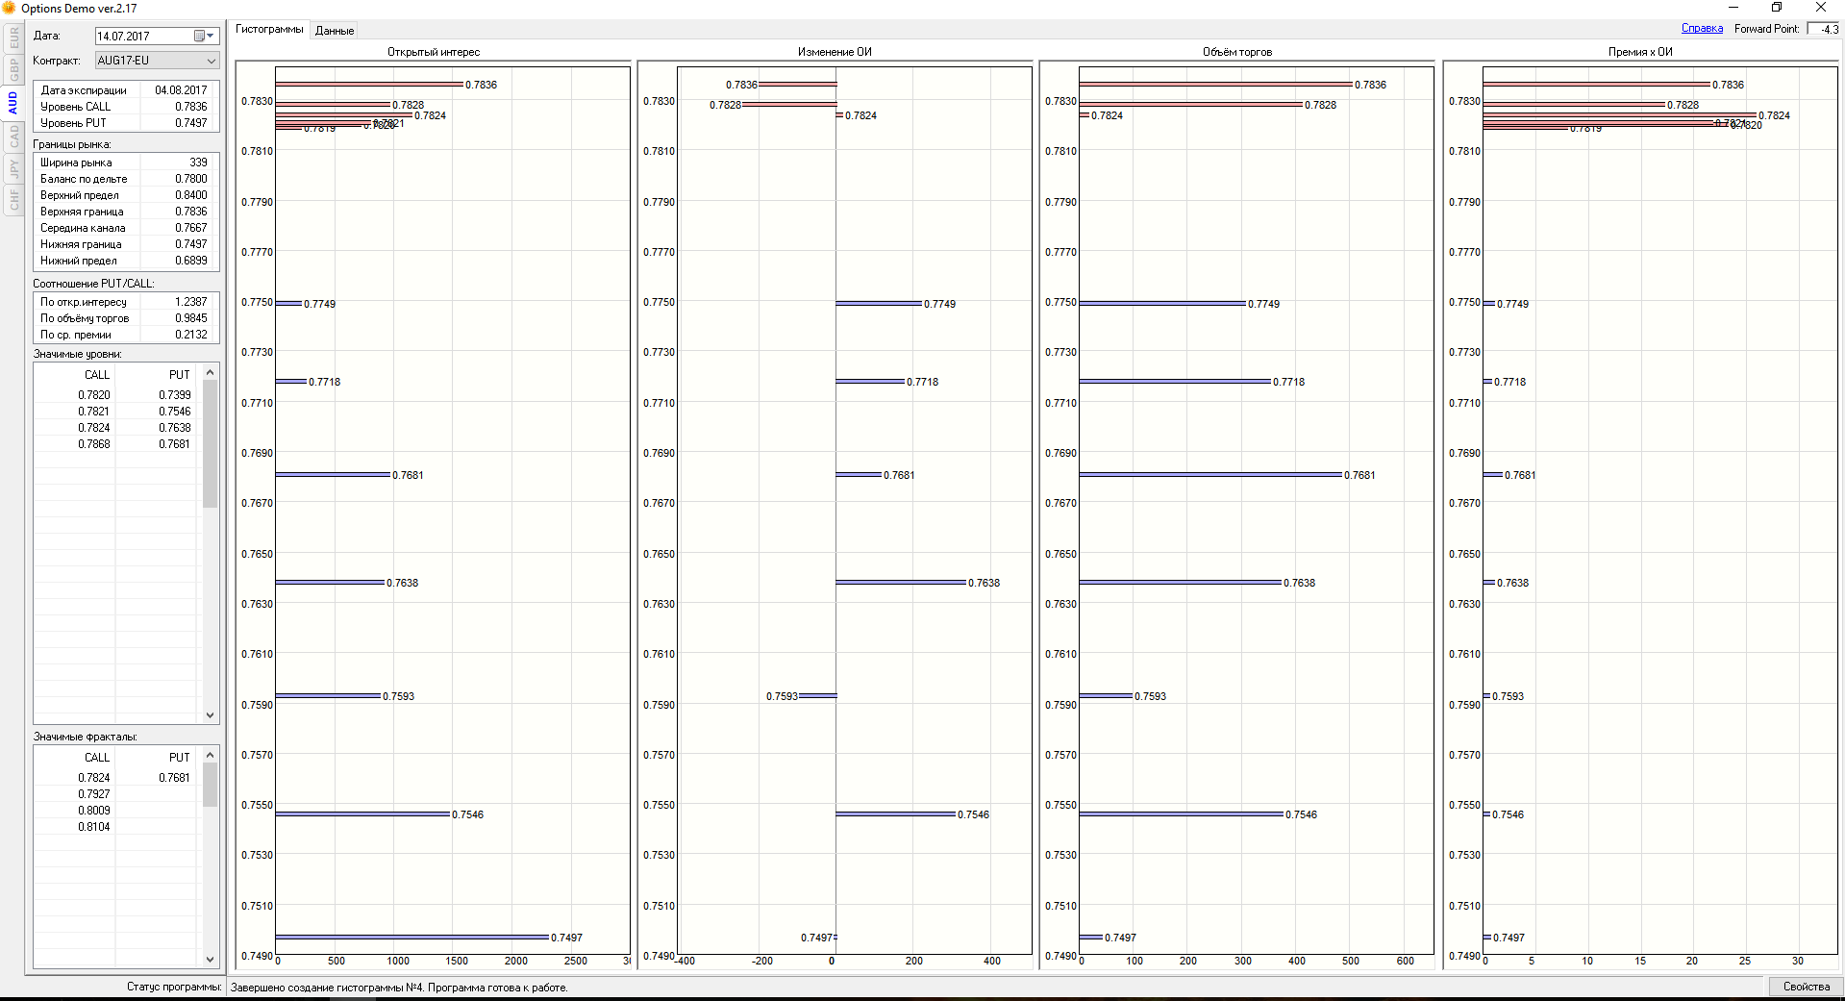
Task: Open the Данные tab
Action: [x=335, y=31]
